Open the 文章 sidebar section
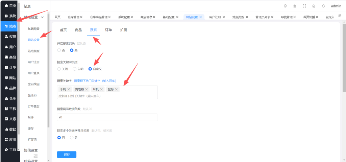This screenshot has height=162, width=346. coord(10,119)
